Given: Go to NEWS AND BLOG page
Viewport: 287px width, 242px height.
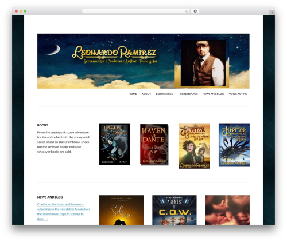Looking at the screenshot, I should point(213,94).
